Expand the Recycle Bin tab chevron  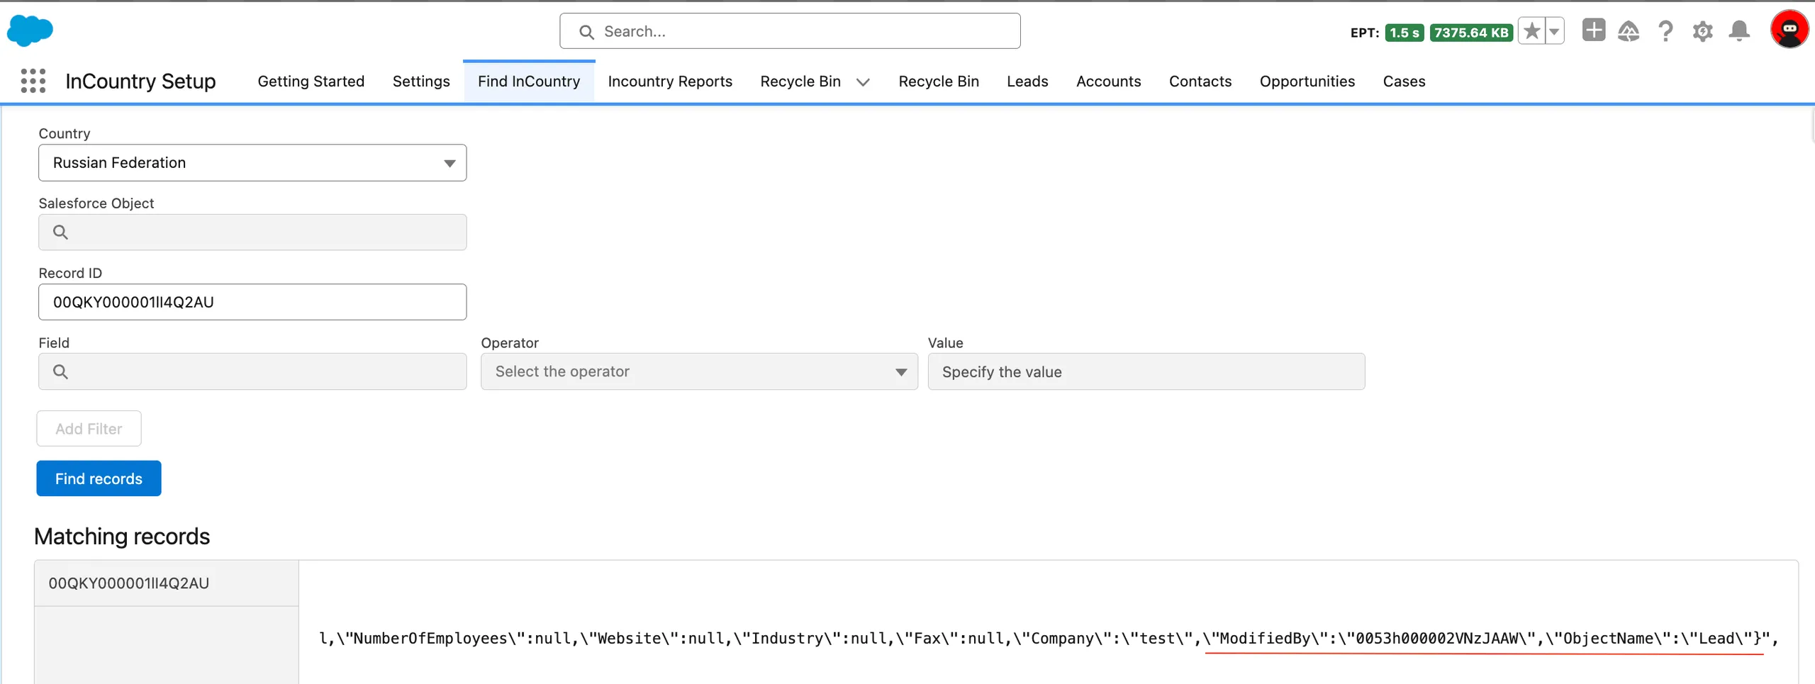863,82
